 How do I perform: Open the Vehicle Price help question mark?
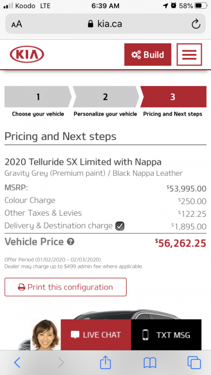[70, 242]
